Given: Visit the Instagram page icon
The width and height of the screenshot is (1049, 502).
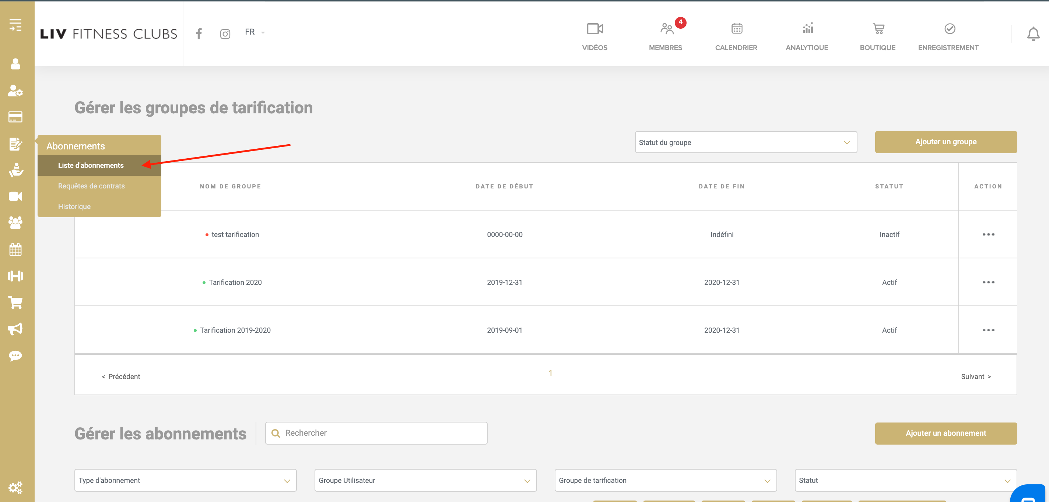Looking at the screenshot, I should pos(225,34).
